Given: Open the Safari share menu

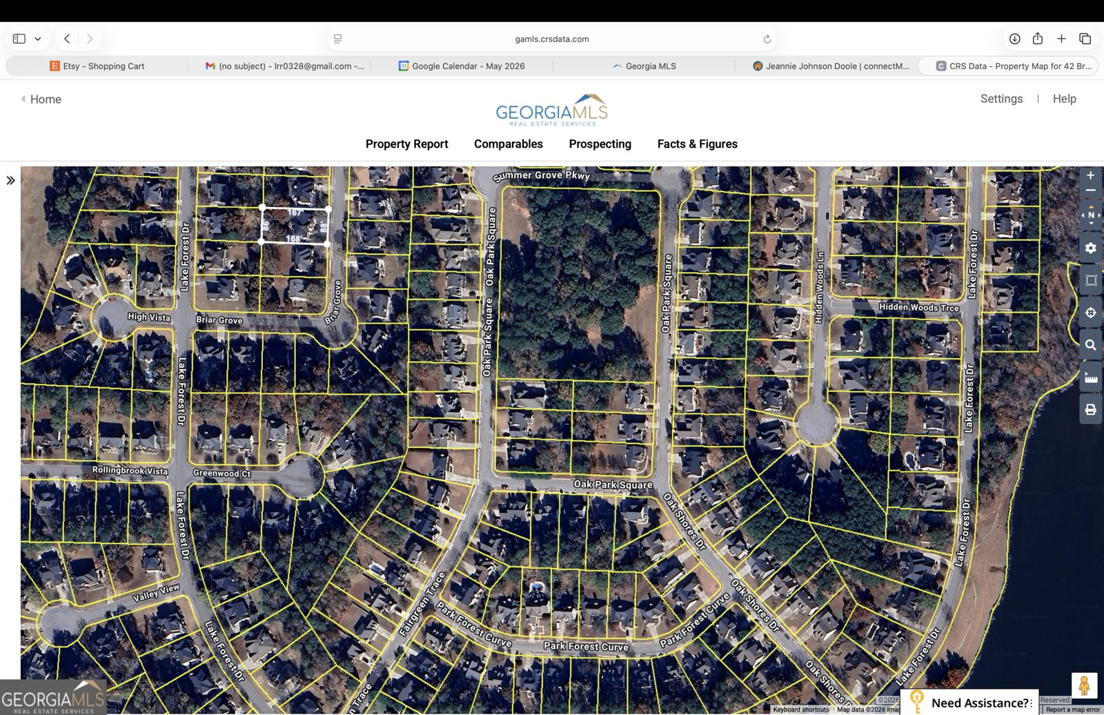Looking at the screenshot, I should point(1038,39).
